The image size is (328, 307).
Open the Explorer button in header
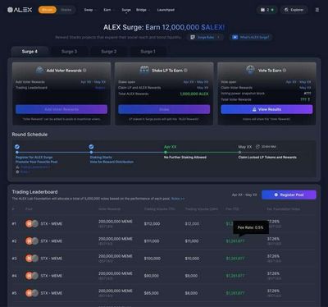(294, 10)
